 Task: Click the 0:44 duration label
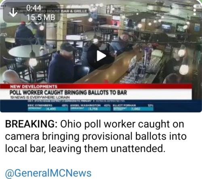pos(34,8)
